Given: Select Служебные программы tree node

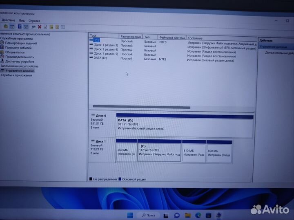Looking at the screenshot, I should coord(16,39).
